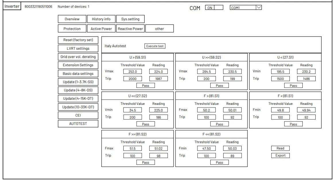Edit the Vmax threshold for U>(59.S1)

pos(132,71)
